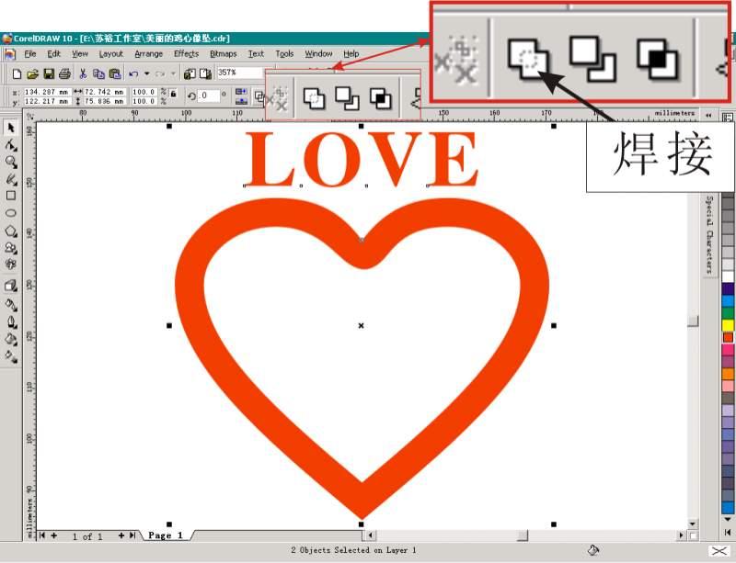Screen dimensions: 736x563
Task: Open the Arrange menu
Action: pos(148,54)
